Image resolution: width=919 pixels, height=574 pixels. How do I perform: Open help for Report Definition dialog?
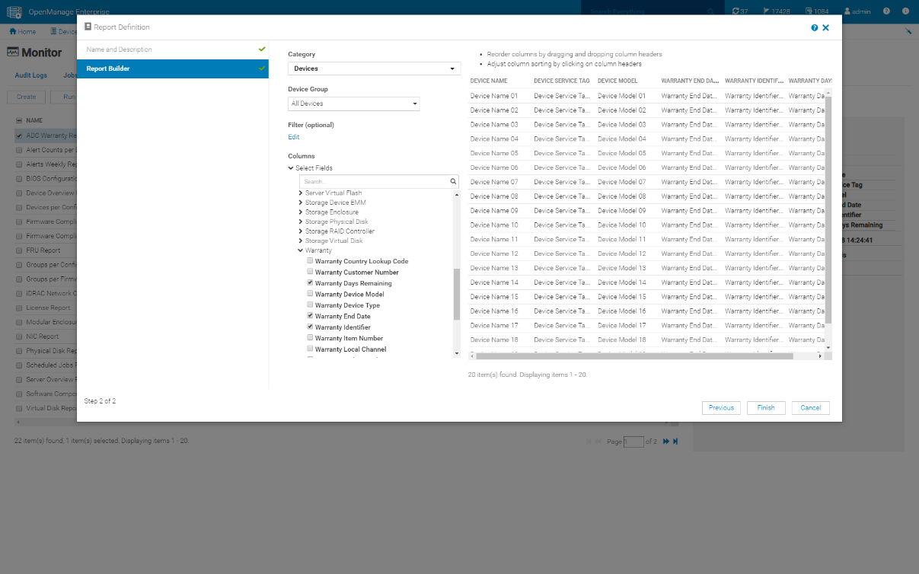click(815, 27)
